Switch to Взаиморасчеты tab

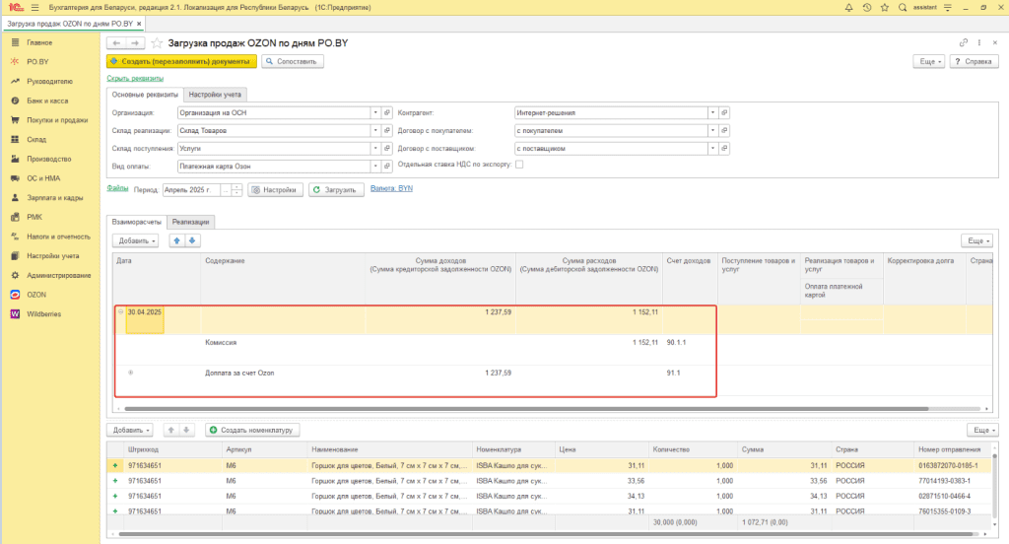click(x=136, y=222)
